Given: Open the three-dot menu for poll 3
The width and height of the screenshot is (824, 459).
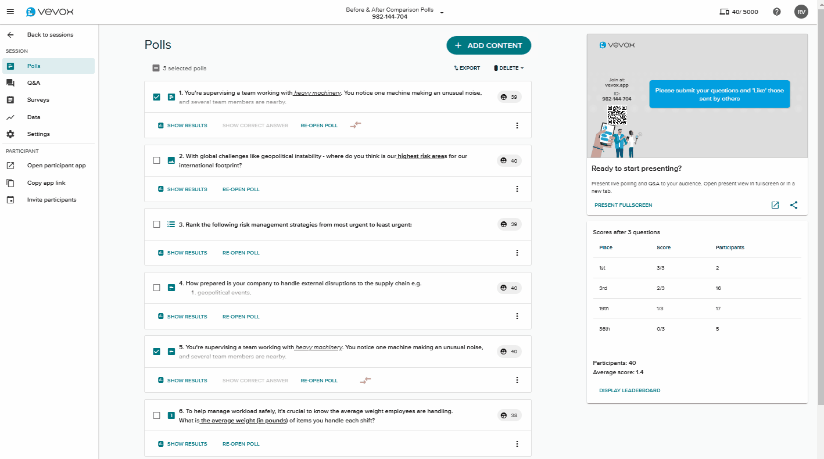Looking at the screenshot, I should 517,253.
